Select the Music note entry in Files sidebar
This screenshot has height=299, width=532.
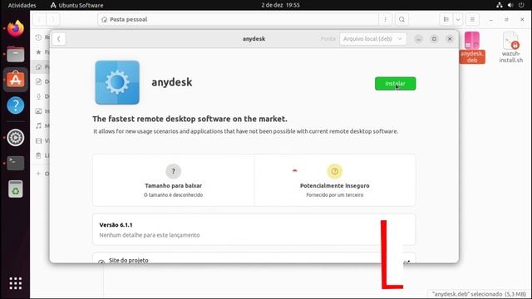click(x=39, y=125)
